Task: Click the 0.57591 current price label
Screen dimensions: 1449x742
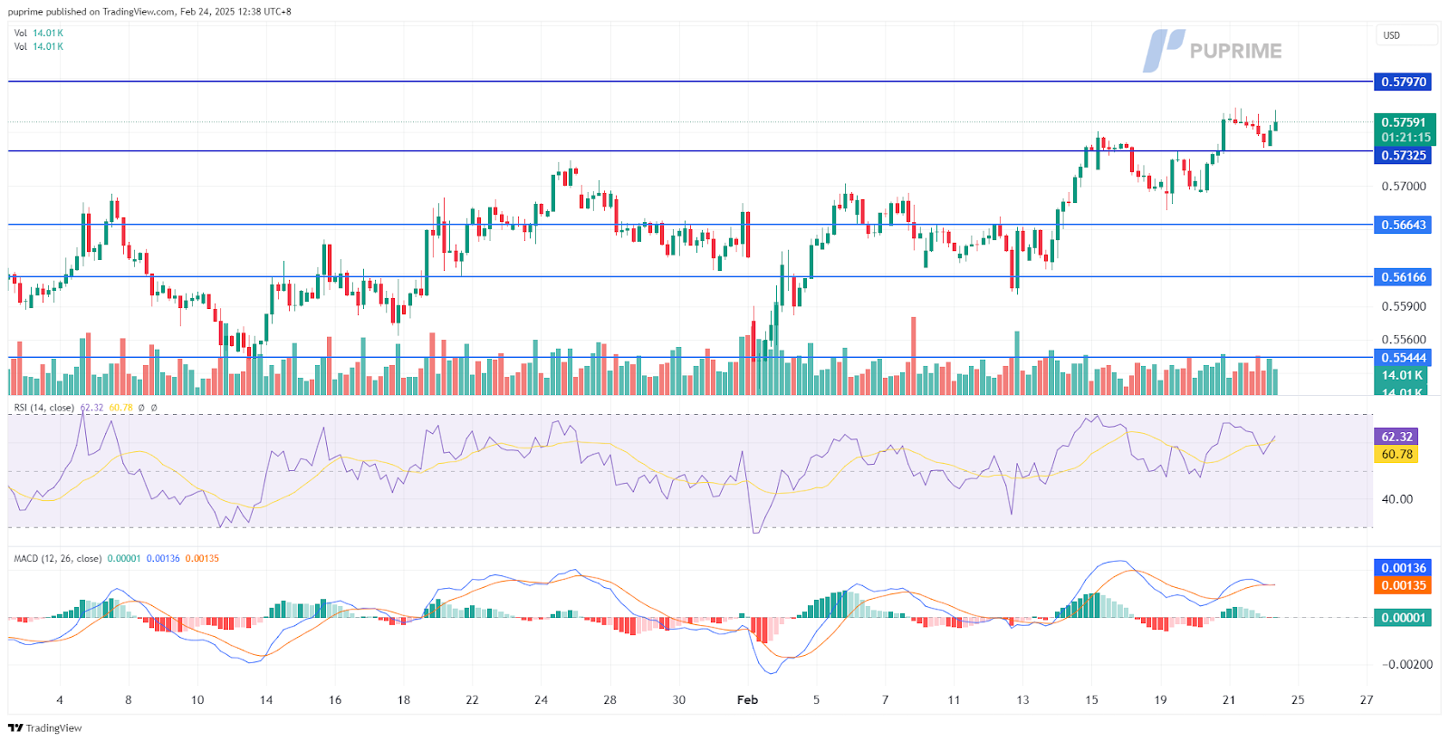Action: [1405, 122]
